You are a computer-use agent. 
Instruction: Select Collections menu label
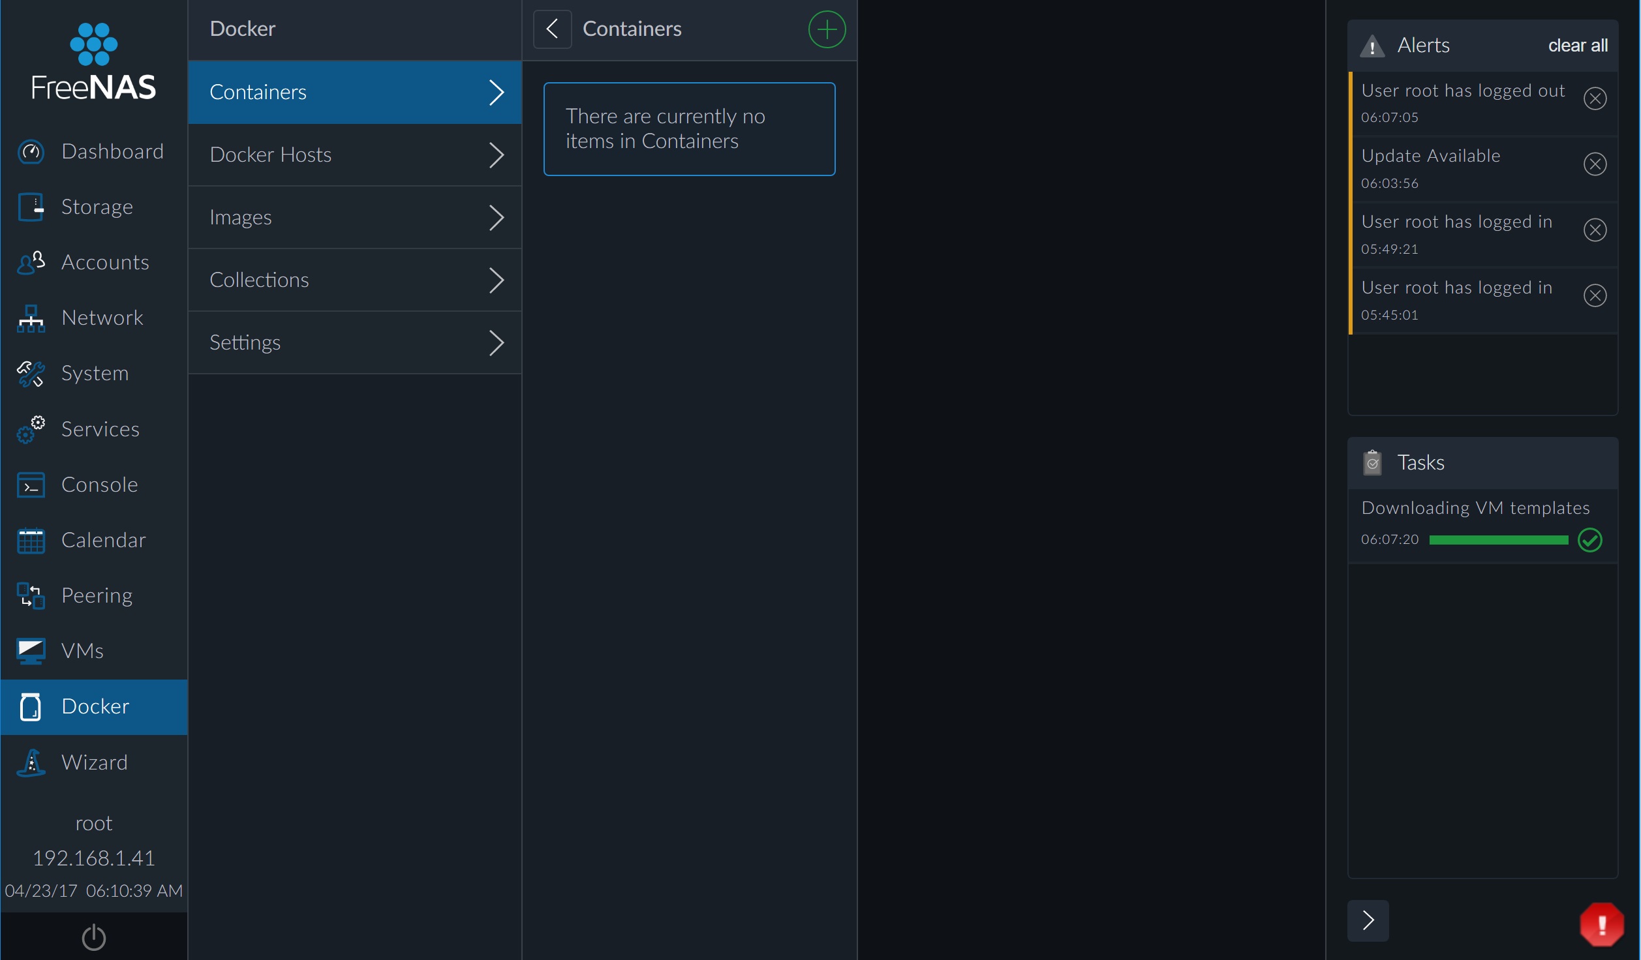click(259, 280)
